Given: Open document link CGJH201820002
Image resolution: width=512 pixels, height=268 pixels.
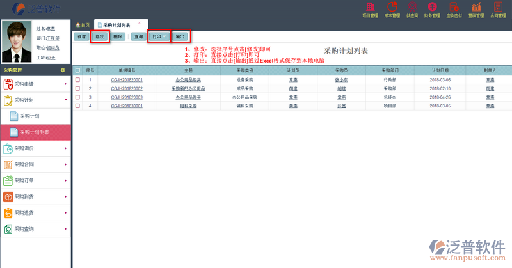Looking at the screenshot, I should 127,88.
